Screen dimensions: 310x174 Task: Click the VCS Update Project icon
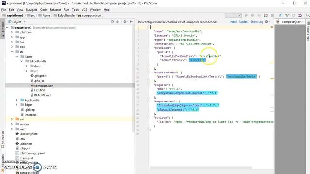pos(280,15)
